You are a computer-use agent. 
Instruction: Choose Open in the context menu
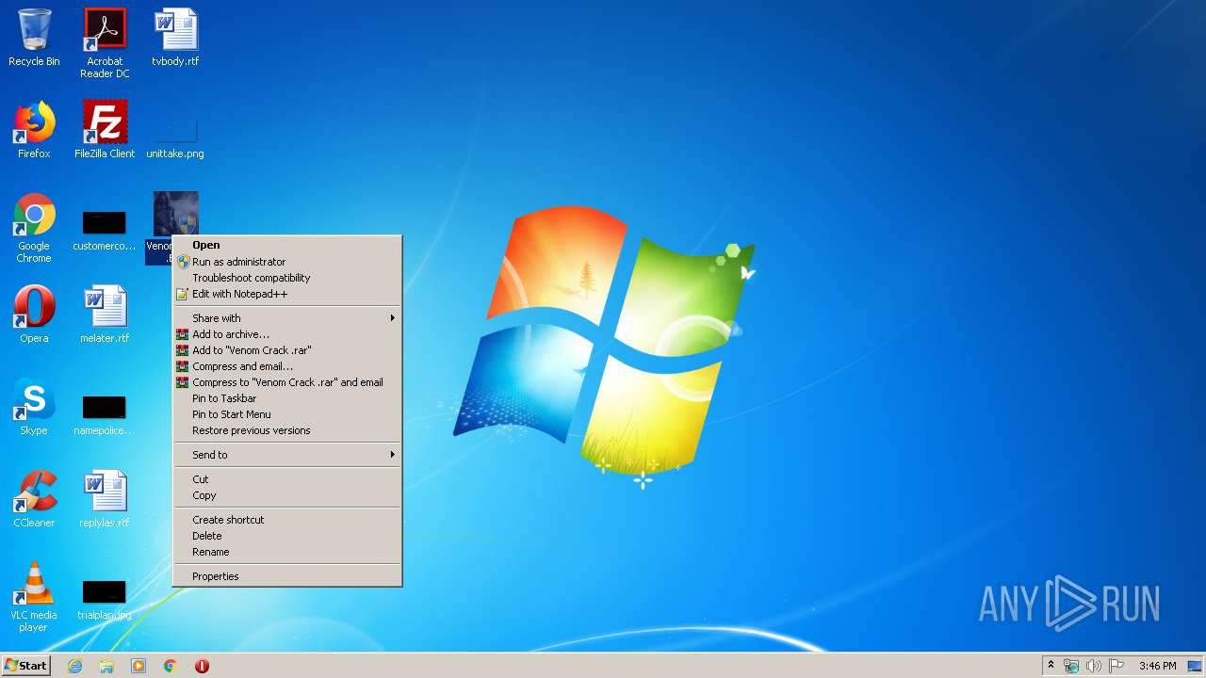click(287, 245)
